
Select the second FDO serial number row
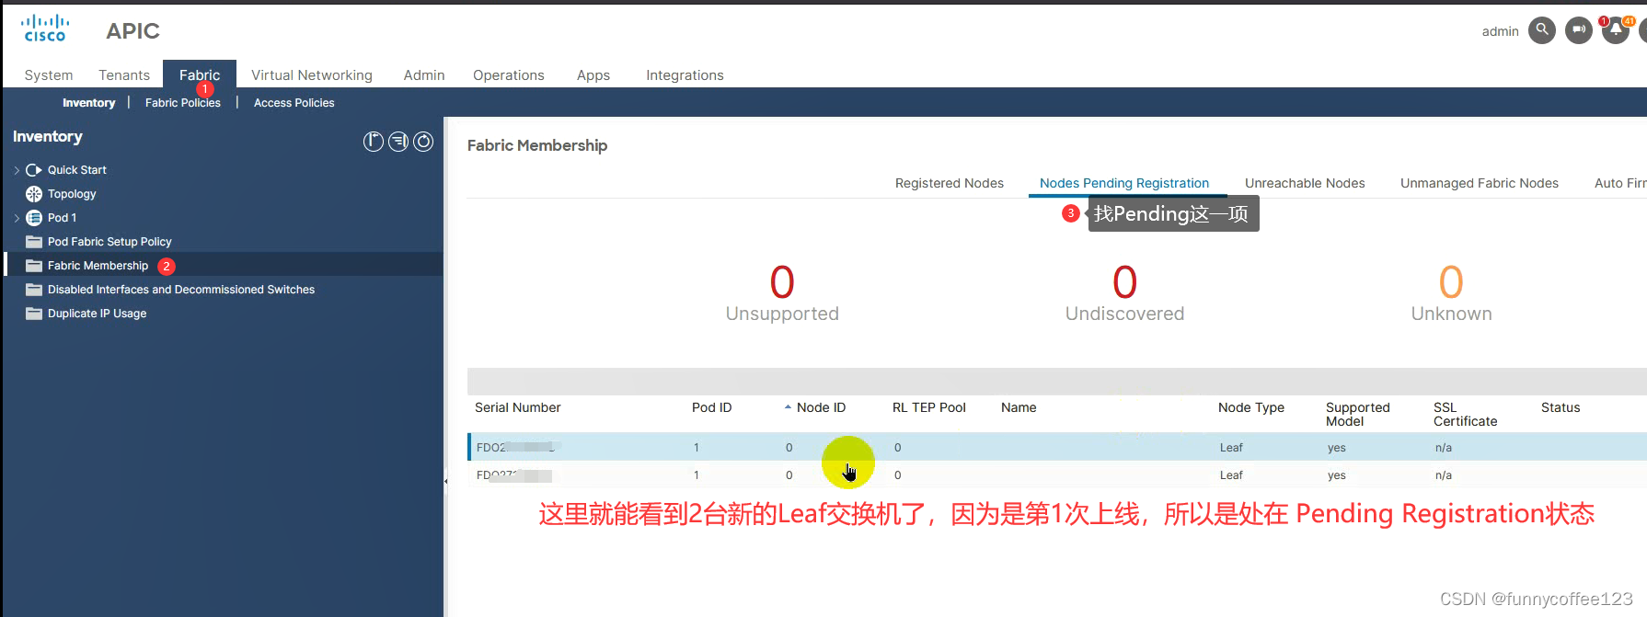tap(1057, 474)
